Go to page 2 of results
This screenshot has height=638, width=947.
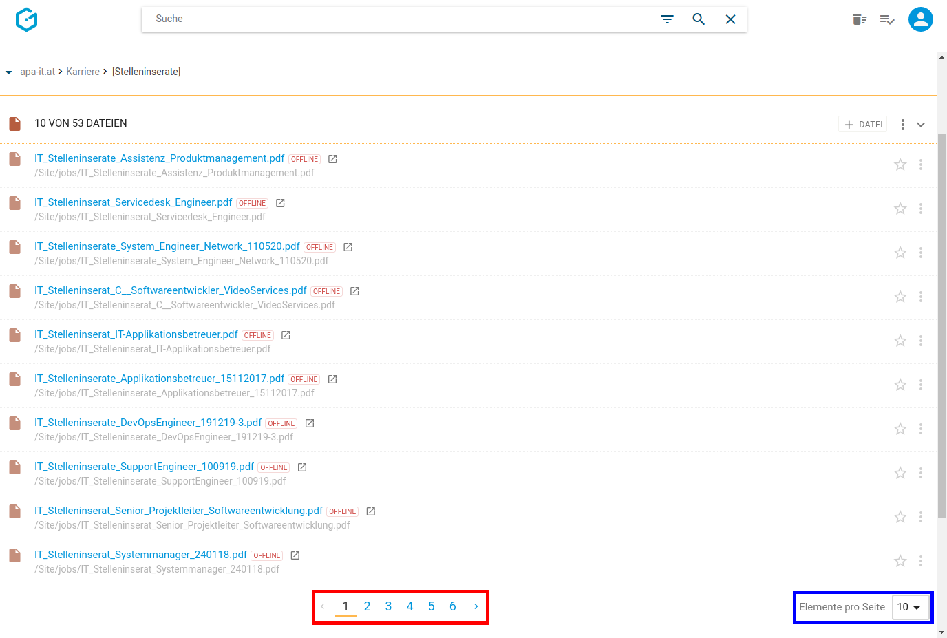[367, 606]
